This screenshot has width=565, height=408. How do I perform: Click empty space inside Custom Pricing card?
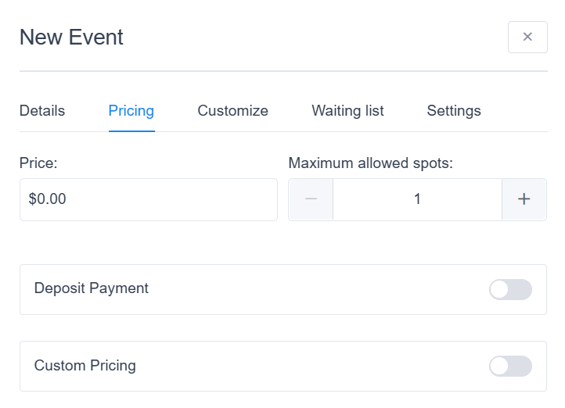tap(313, 366)
